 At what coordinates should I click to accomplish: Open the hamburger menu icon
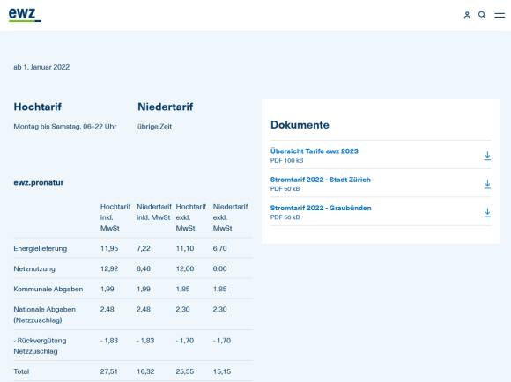click(500, 15)
